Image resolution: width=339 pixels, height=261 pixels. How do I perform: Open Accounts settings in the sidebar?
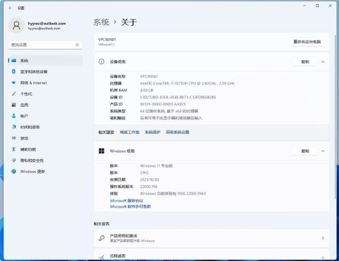[x=45, y=116]
